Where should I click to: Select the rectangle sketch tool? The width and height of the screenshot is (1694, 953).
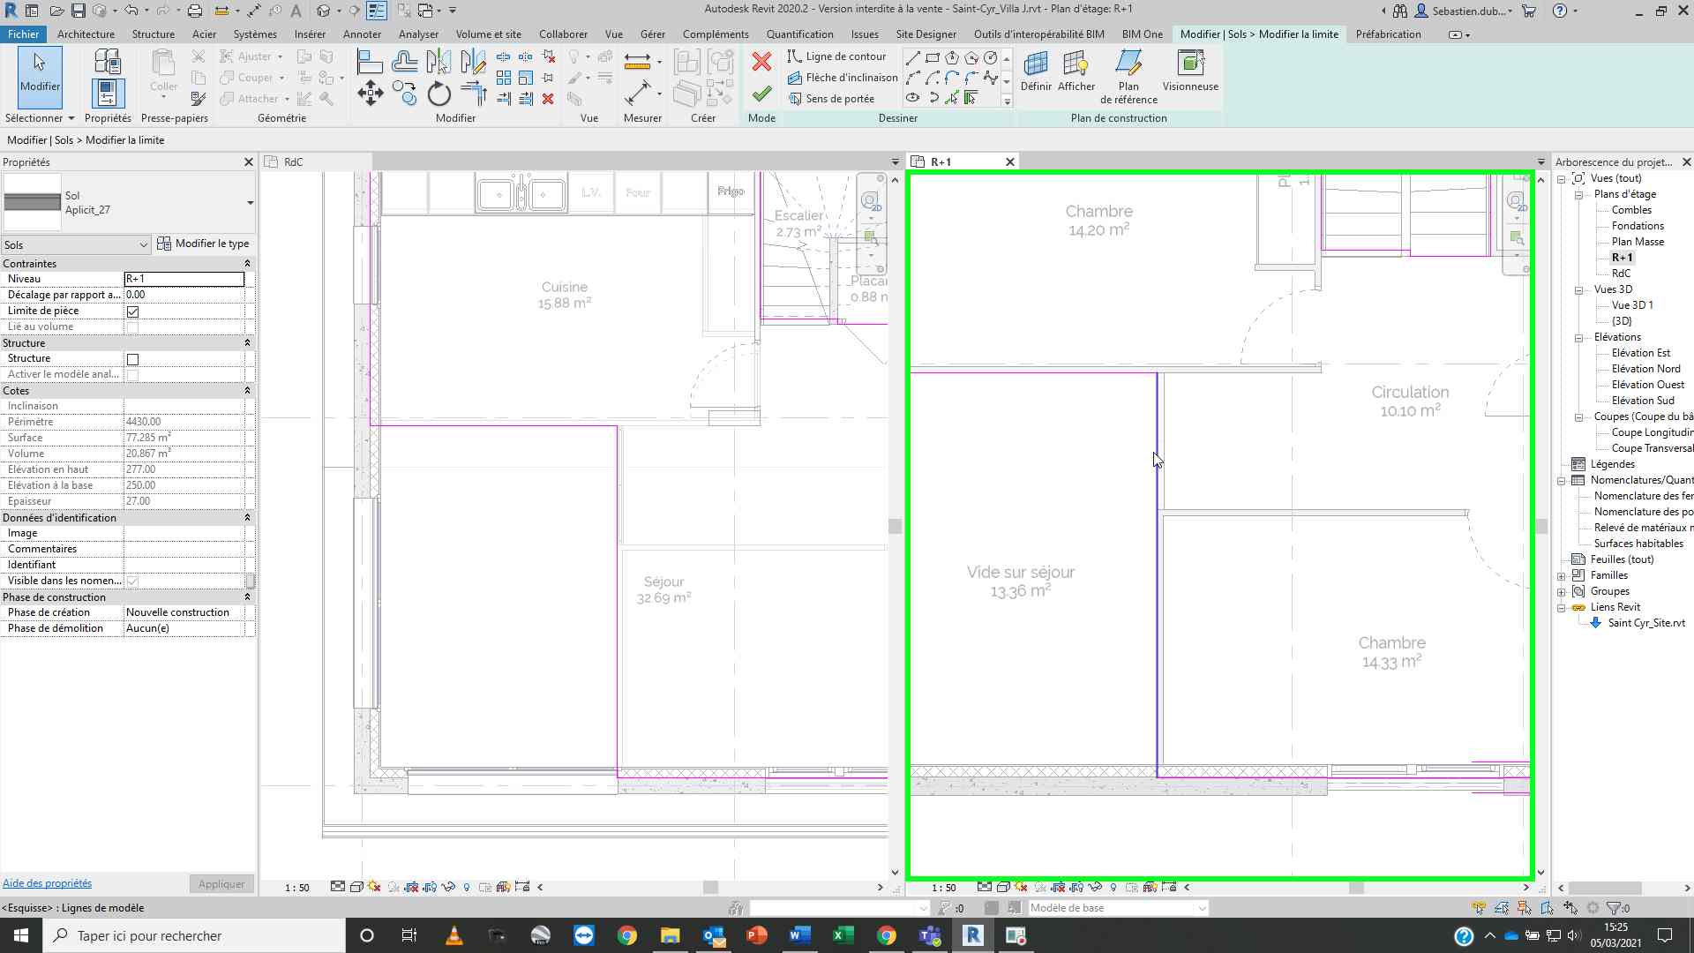click(x=932, y=56)
